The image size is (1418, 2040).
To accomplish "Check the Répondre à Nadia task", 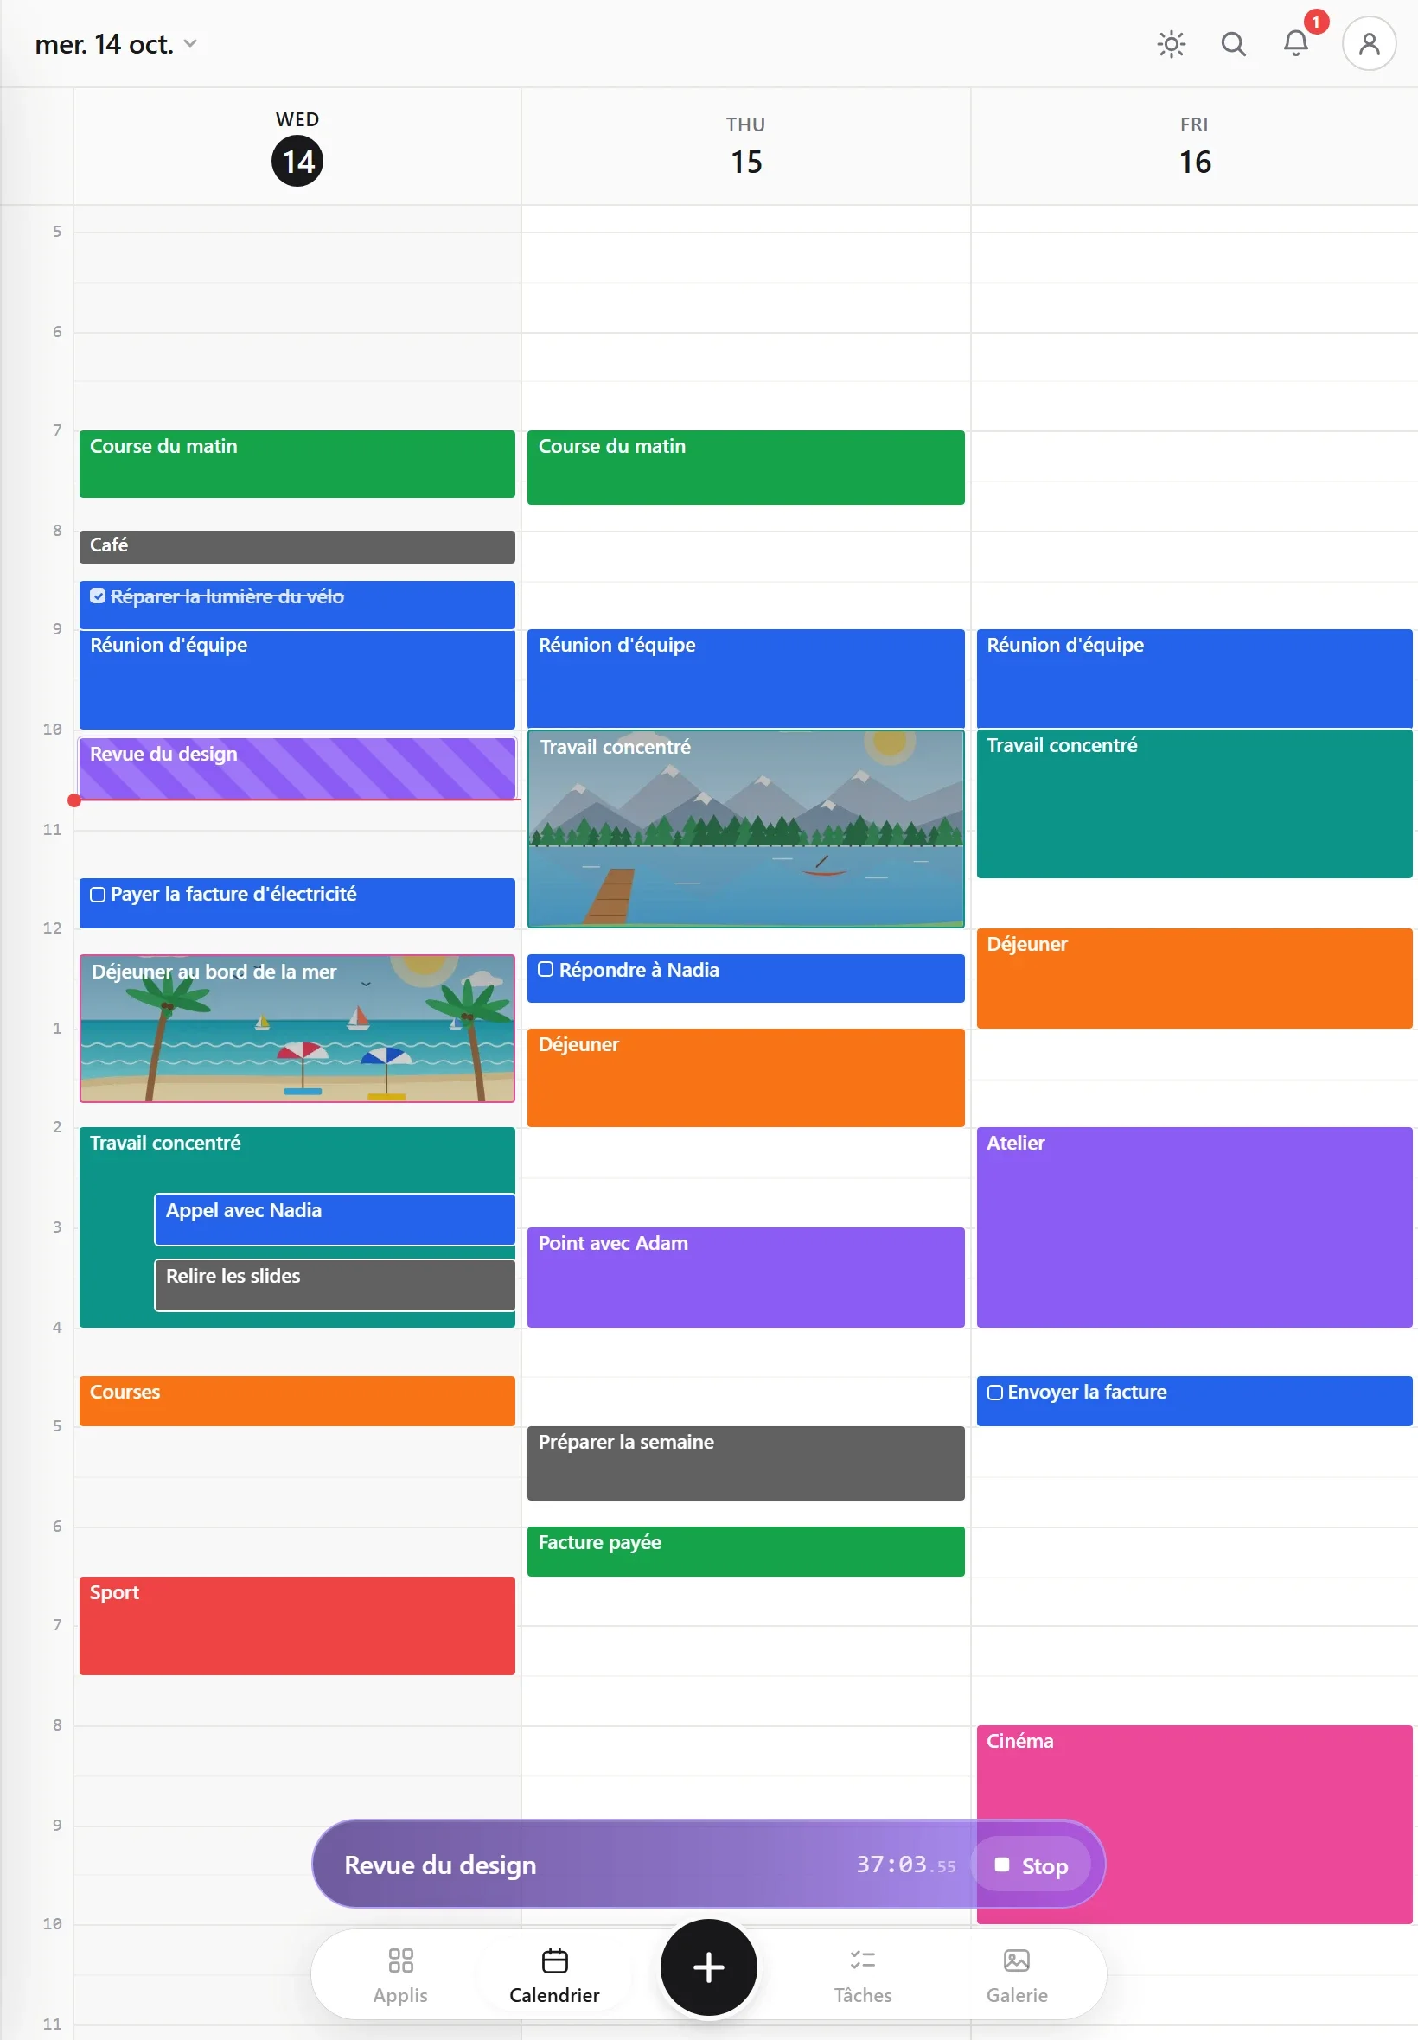I will pos(546,969).
